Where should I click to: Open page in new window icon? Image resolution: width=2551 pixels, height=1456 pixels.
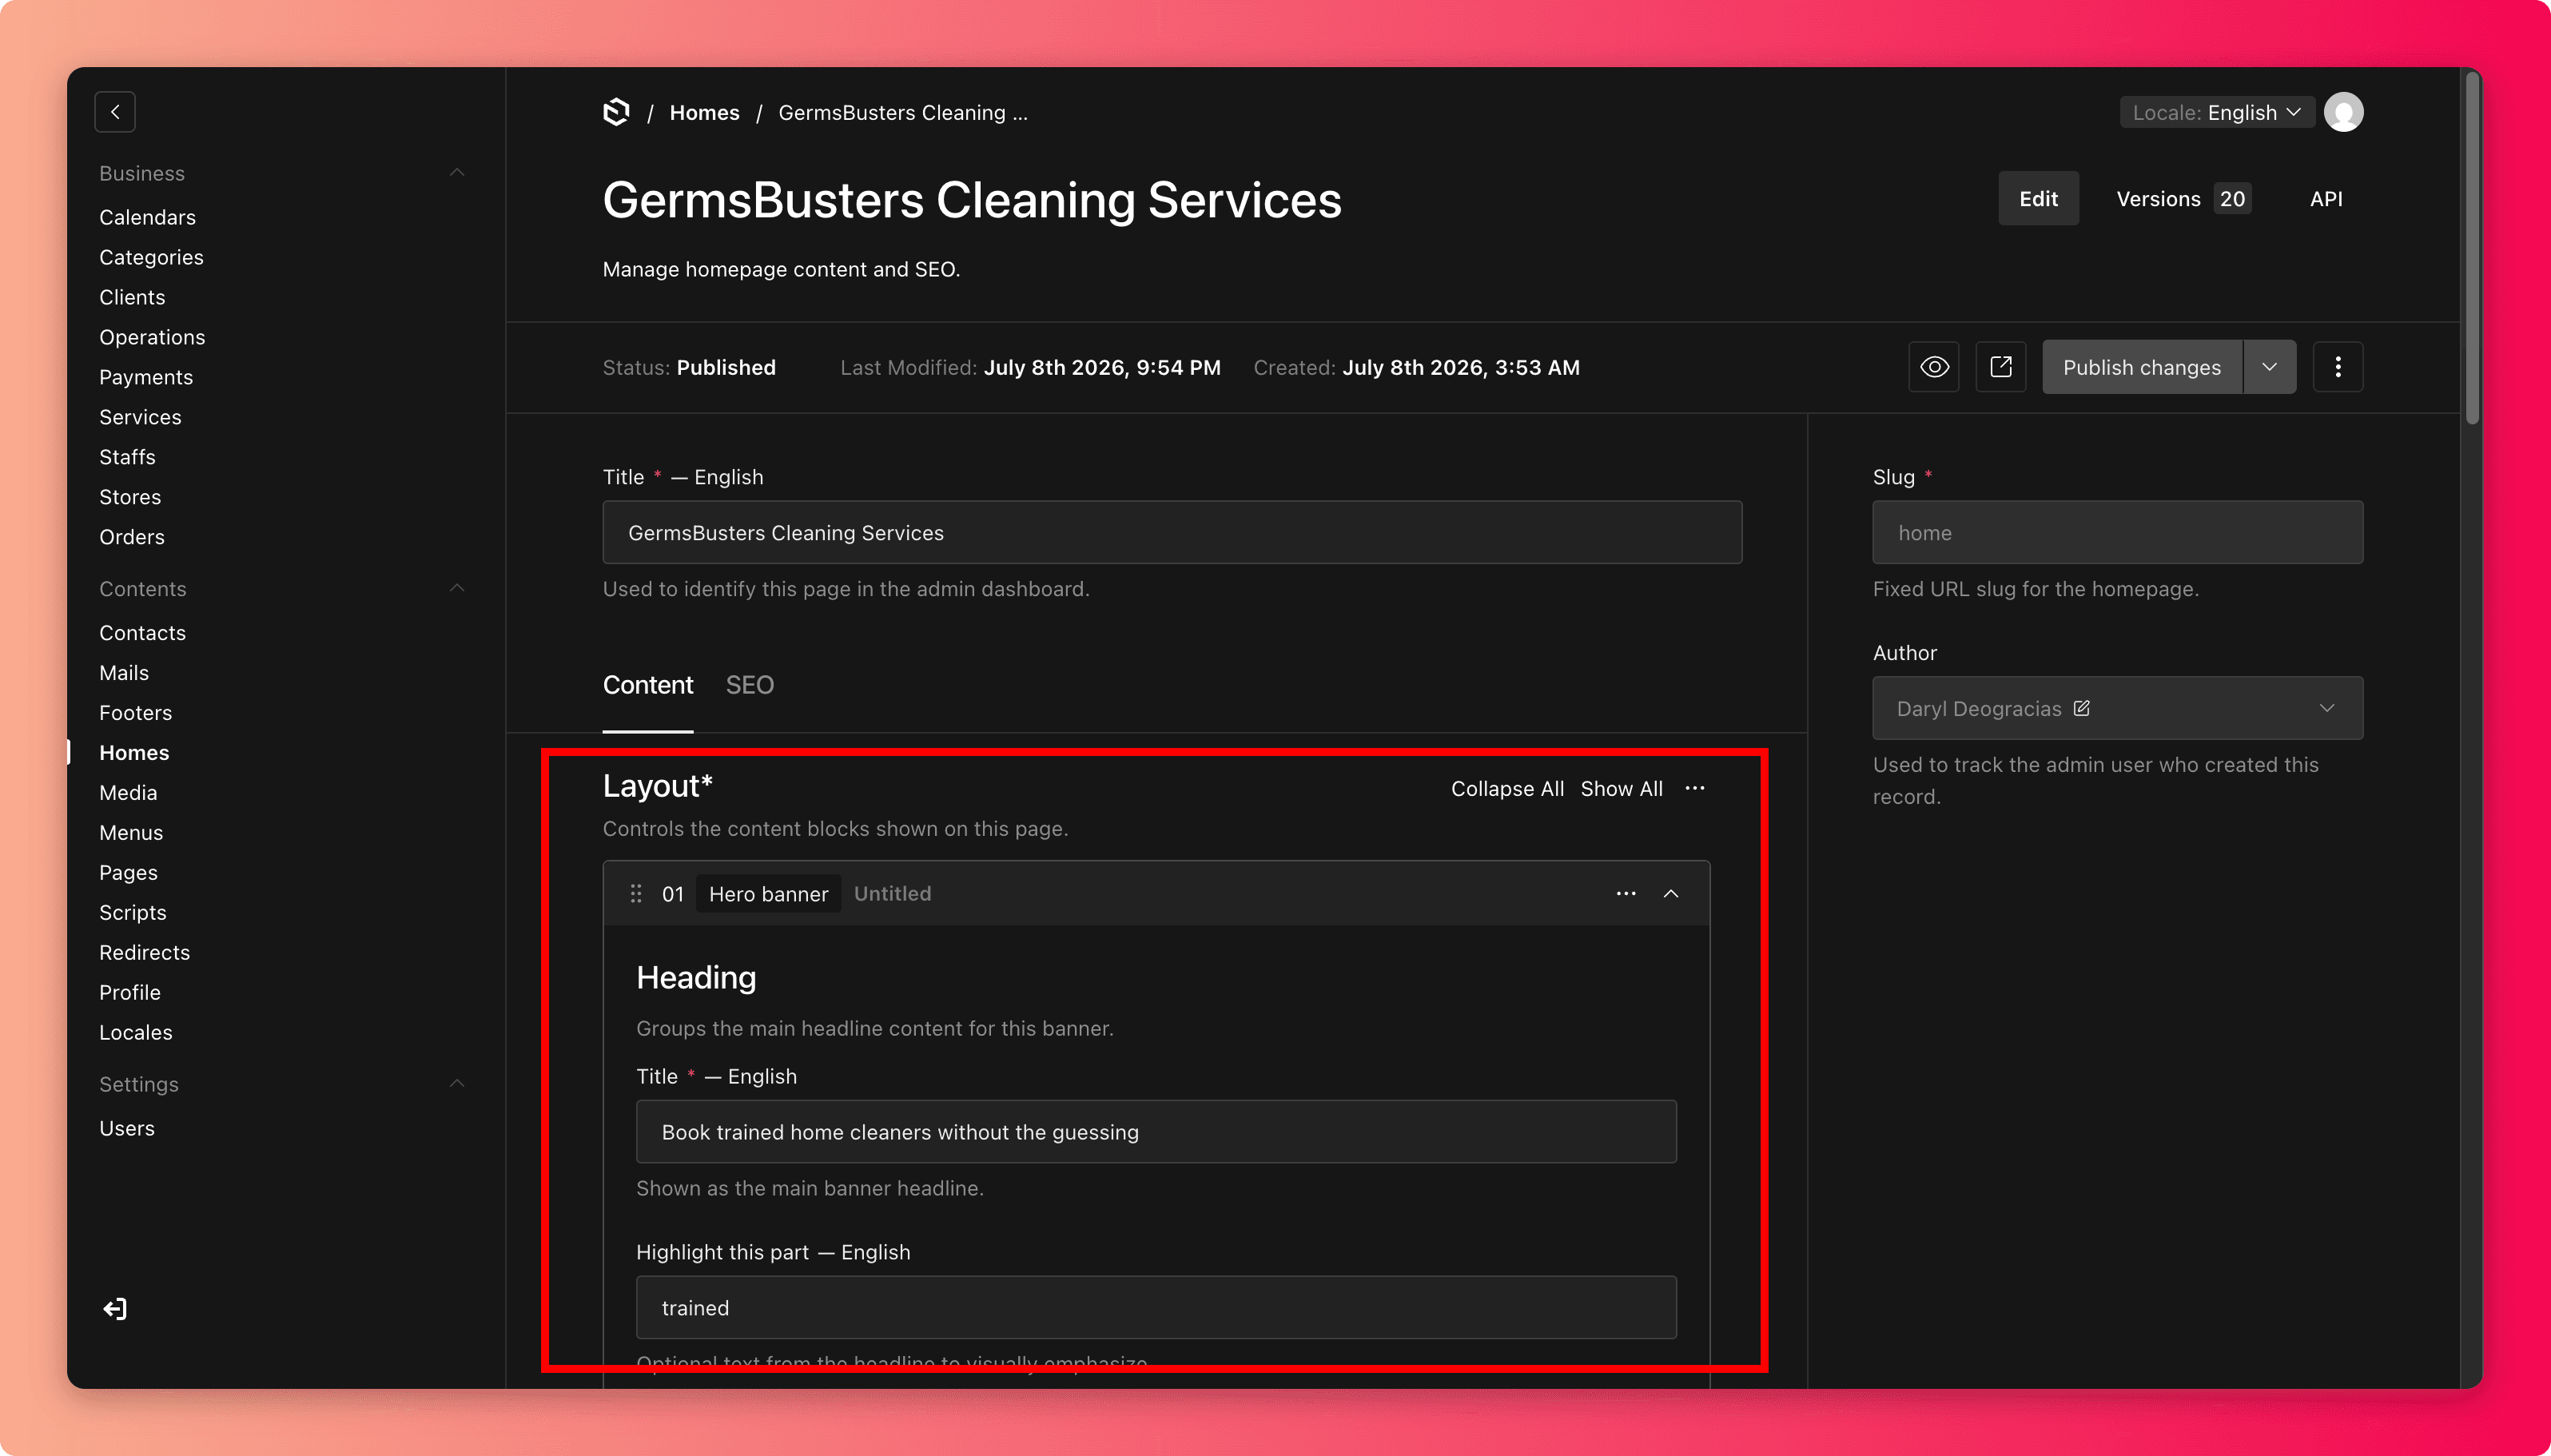coord(2001,367)
